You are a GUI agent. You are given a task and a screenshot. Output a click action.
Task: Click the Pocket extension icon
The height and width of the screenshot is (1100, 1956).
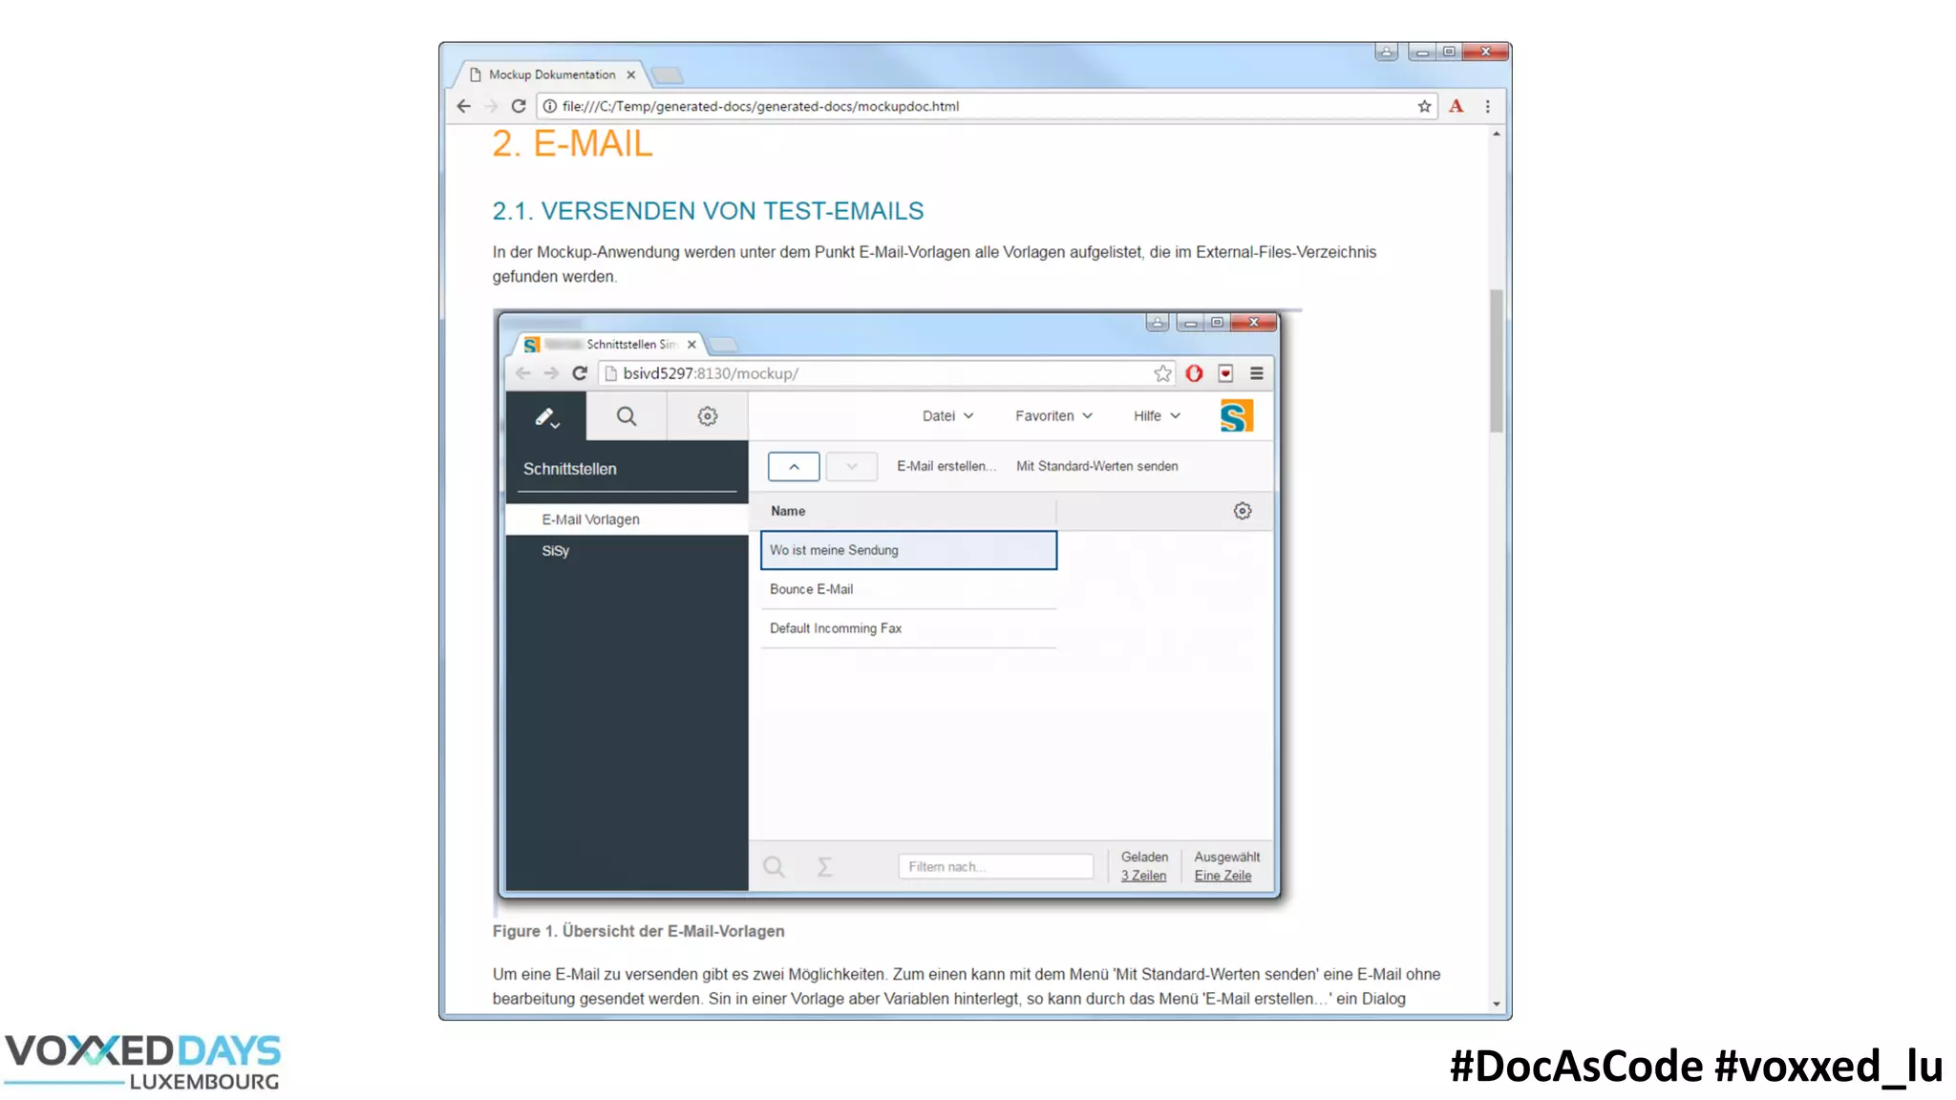coord(1225,373)
